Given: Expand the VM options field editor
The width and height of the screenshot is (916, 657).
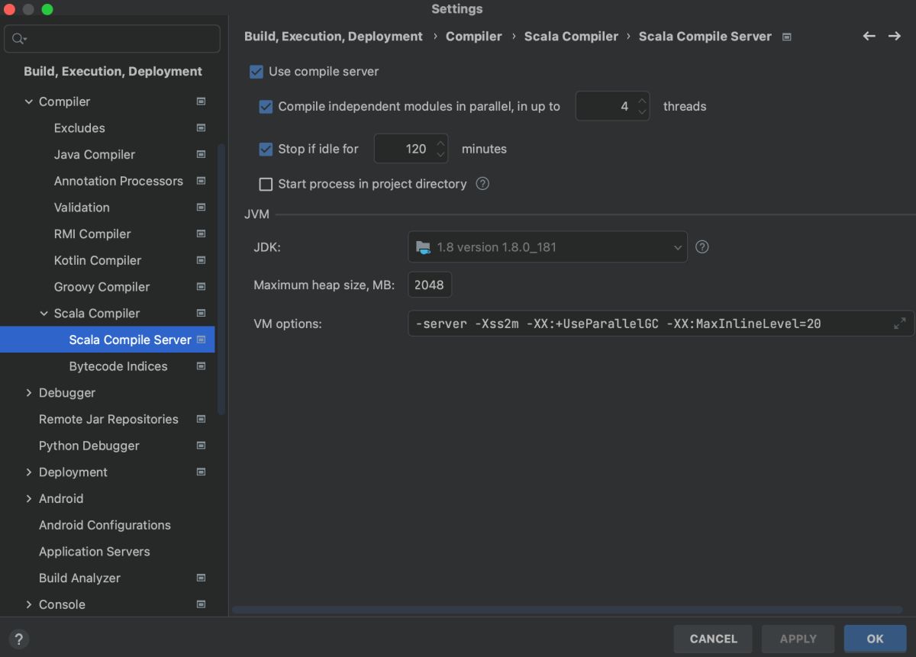Looking at the screenshot, I should 900,324.
